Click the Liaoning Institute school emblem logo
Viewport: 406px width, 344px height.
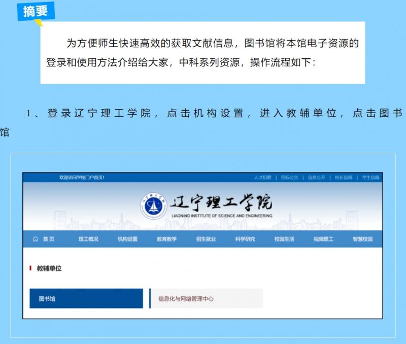pyautogui.click(x=154, y=206)
